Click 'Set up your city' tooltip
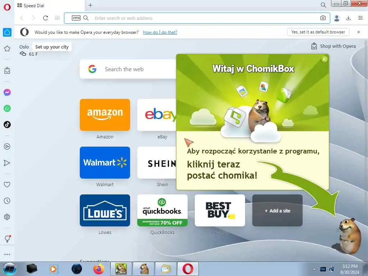 52,47
